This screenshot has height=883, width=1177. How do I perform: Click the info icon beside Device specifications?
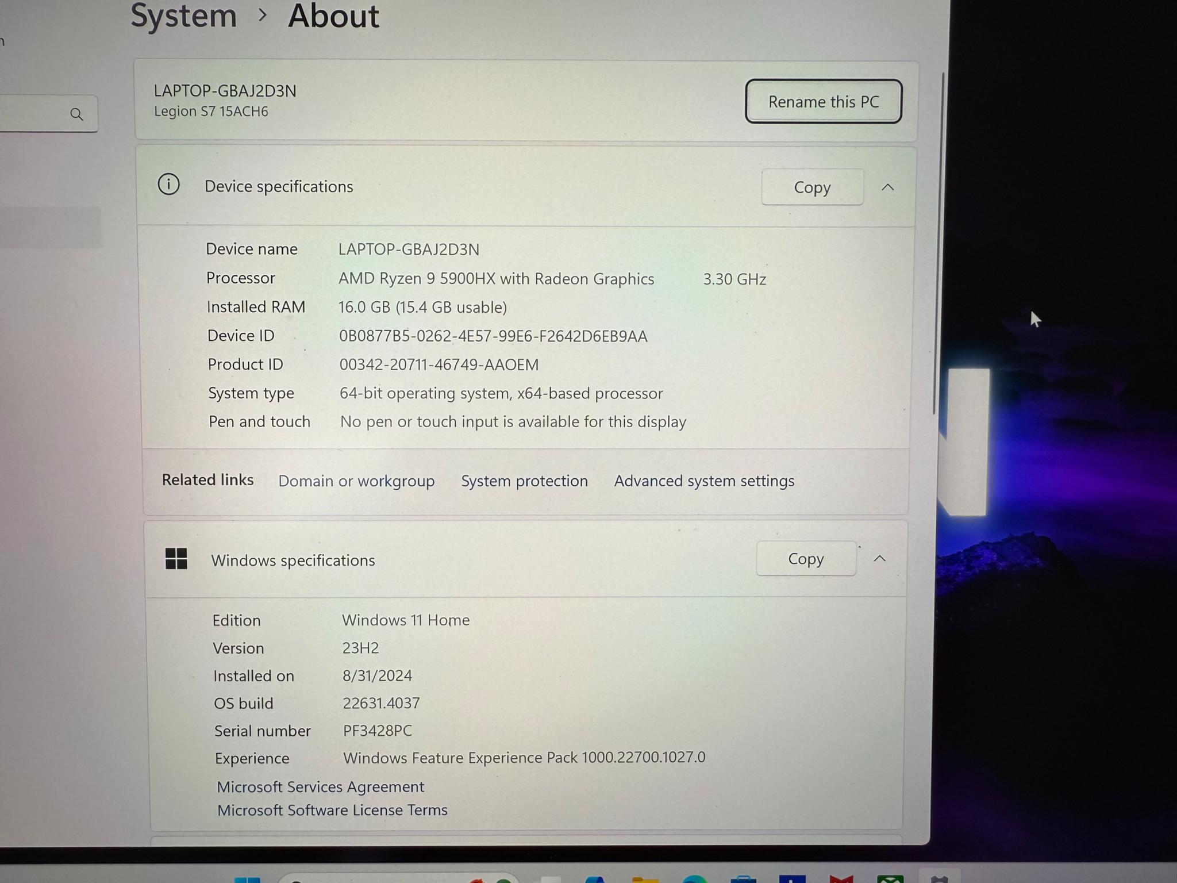click(x=168, y=185)
